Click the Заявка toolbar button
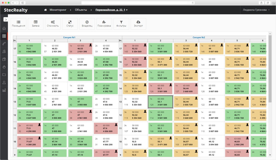The width and height of the screenshot is (276, 160). pyautogui.click(x=36, y=24)
